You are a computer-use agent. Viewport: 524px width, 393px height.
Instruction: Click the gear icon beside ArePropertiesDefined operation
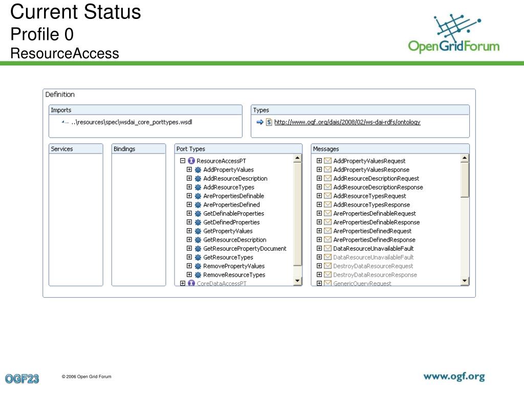point(198,205)
